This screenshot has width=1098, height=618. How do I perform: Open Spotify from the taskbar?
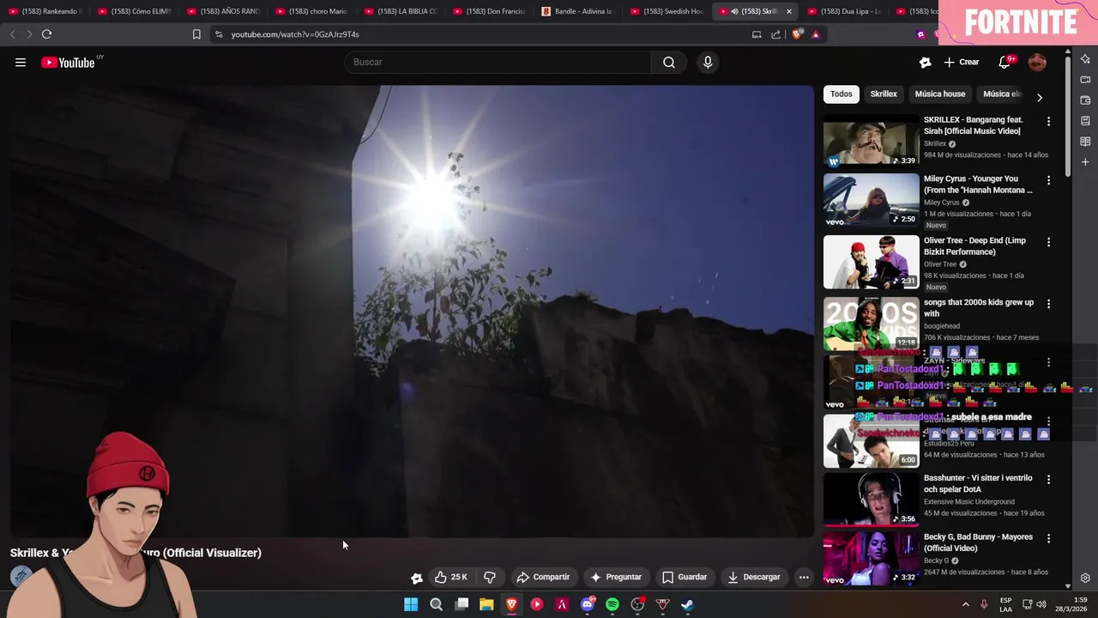(612, 604)
